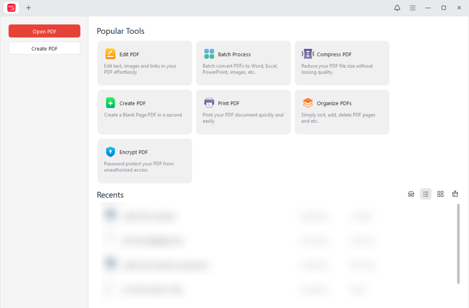Image resolution: width=469 pixels, height=308 pixels.
Task: Launch the Batch Process tool
Action: pyautogui.click(x=243, y=63)
